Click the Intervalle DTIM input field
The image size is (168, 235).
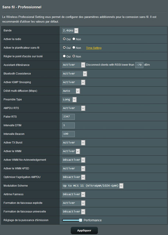(x=68, y=125)
